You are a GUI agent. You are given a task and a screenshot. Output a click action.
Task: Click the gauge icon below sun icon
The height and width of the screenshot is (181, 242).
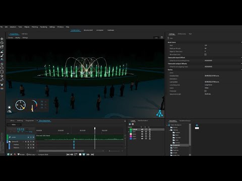tap(10, 112)
